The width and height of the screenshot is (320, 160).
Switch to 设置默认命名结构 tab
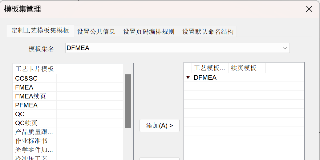click(x=208, y=32)
